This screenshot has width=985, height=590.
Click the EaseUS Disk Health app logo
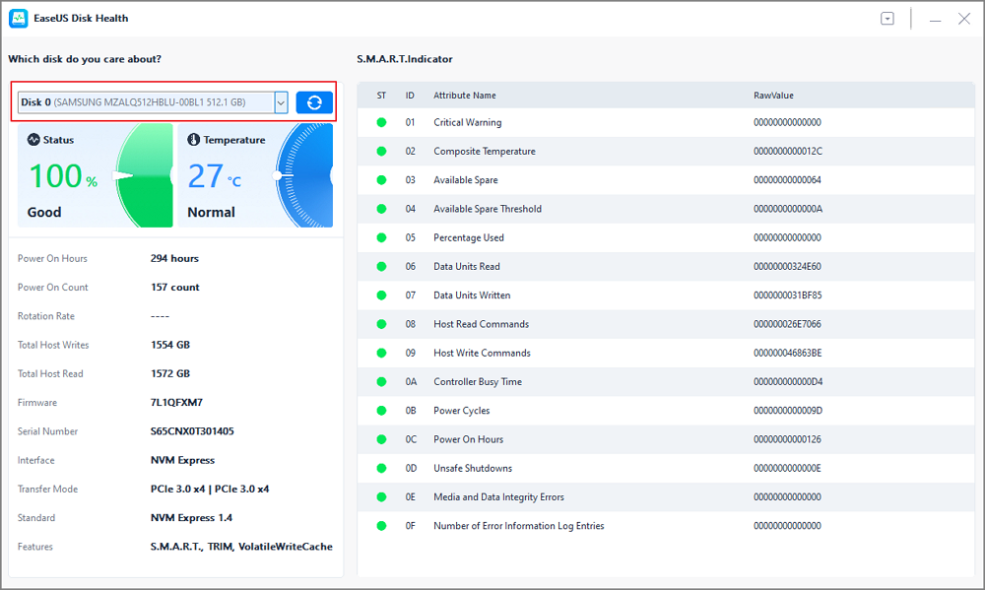point(19,18)
